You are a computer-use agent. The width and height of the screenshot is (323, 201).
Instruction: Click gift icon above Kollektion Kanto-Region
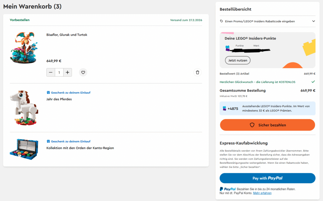(x=48, y=141)
